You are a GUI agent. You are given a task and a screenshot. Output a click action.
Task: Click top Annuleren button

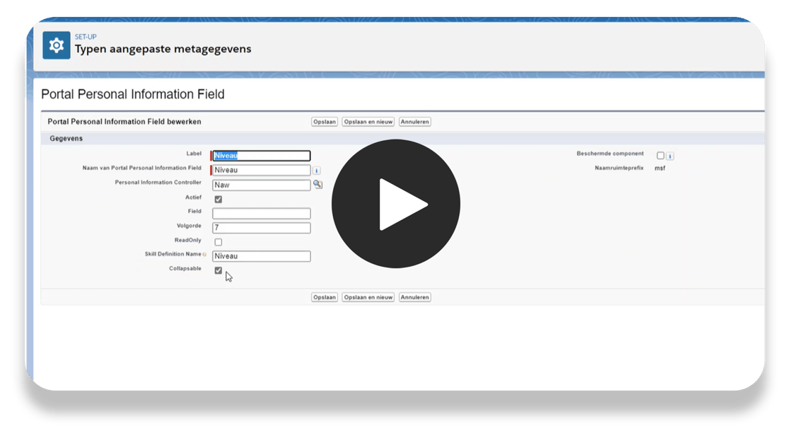pyautogui.click(x=414, y=122)
